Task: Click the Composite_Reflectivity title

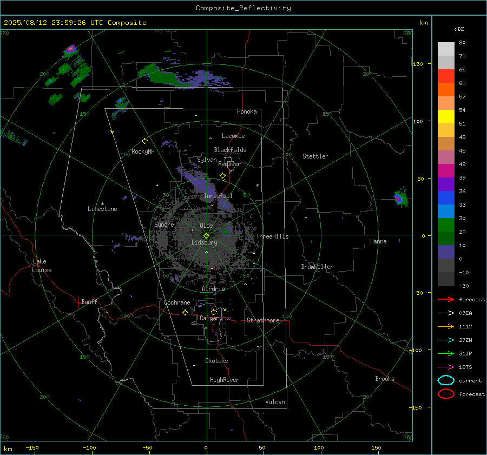Action: coord(243,8)
